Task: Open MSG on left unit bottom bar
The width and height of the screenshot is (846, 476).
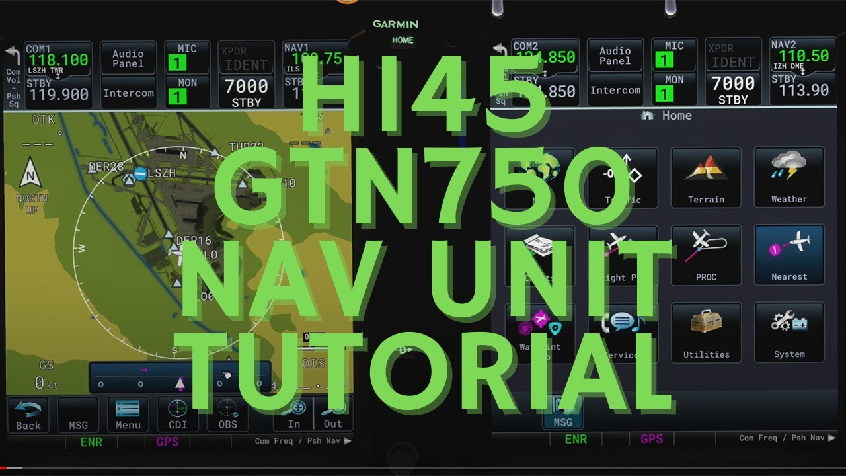Action: coord(78,415)
